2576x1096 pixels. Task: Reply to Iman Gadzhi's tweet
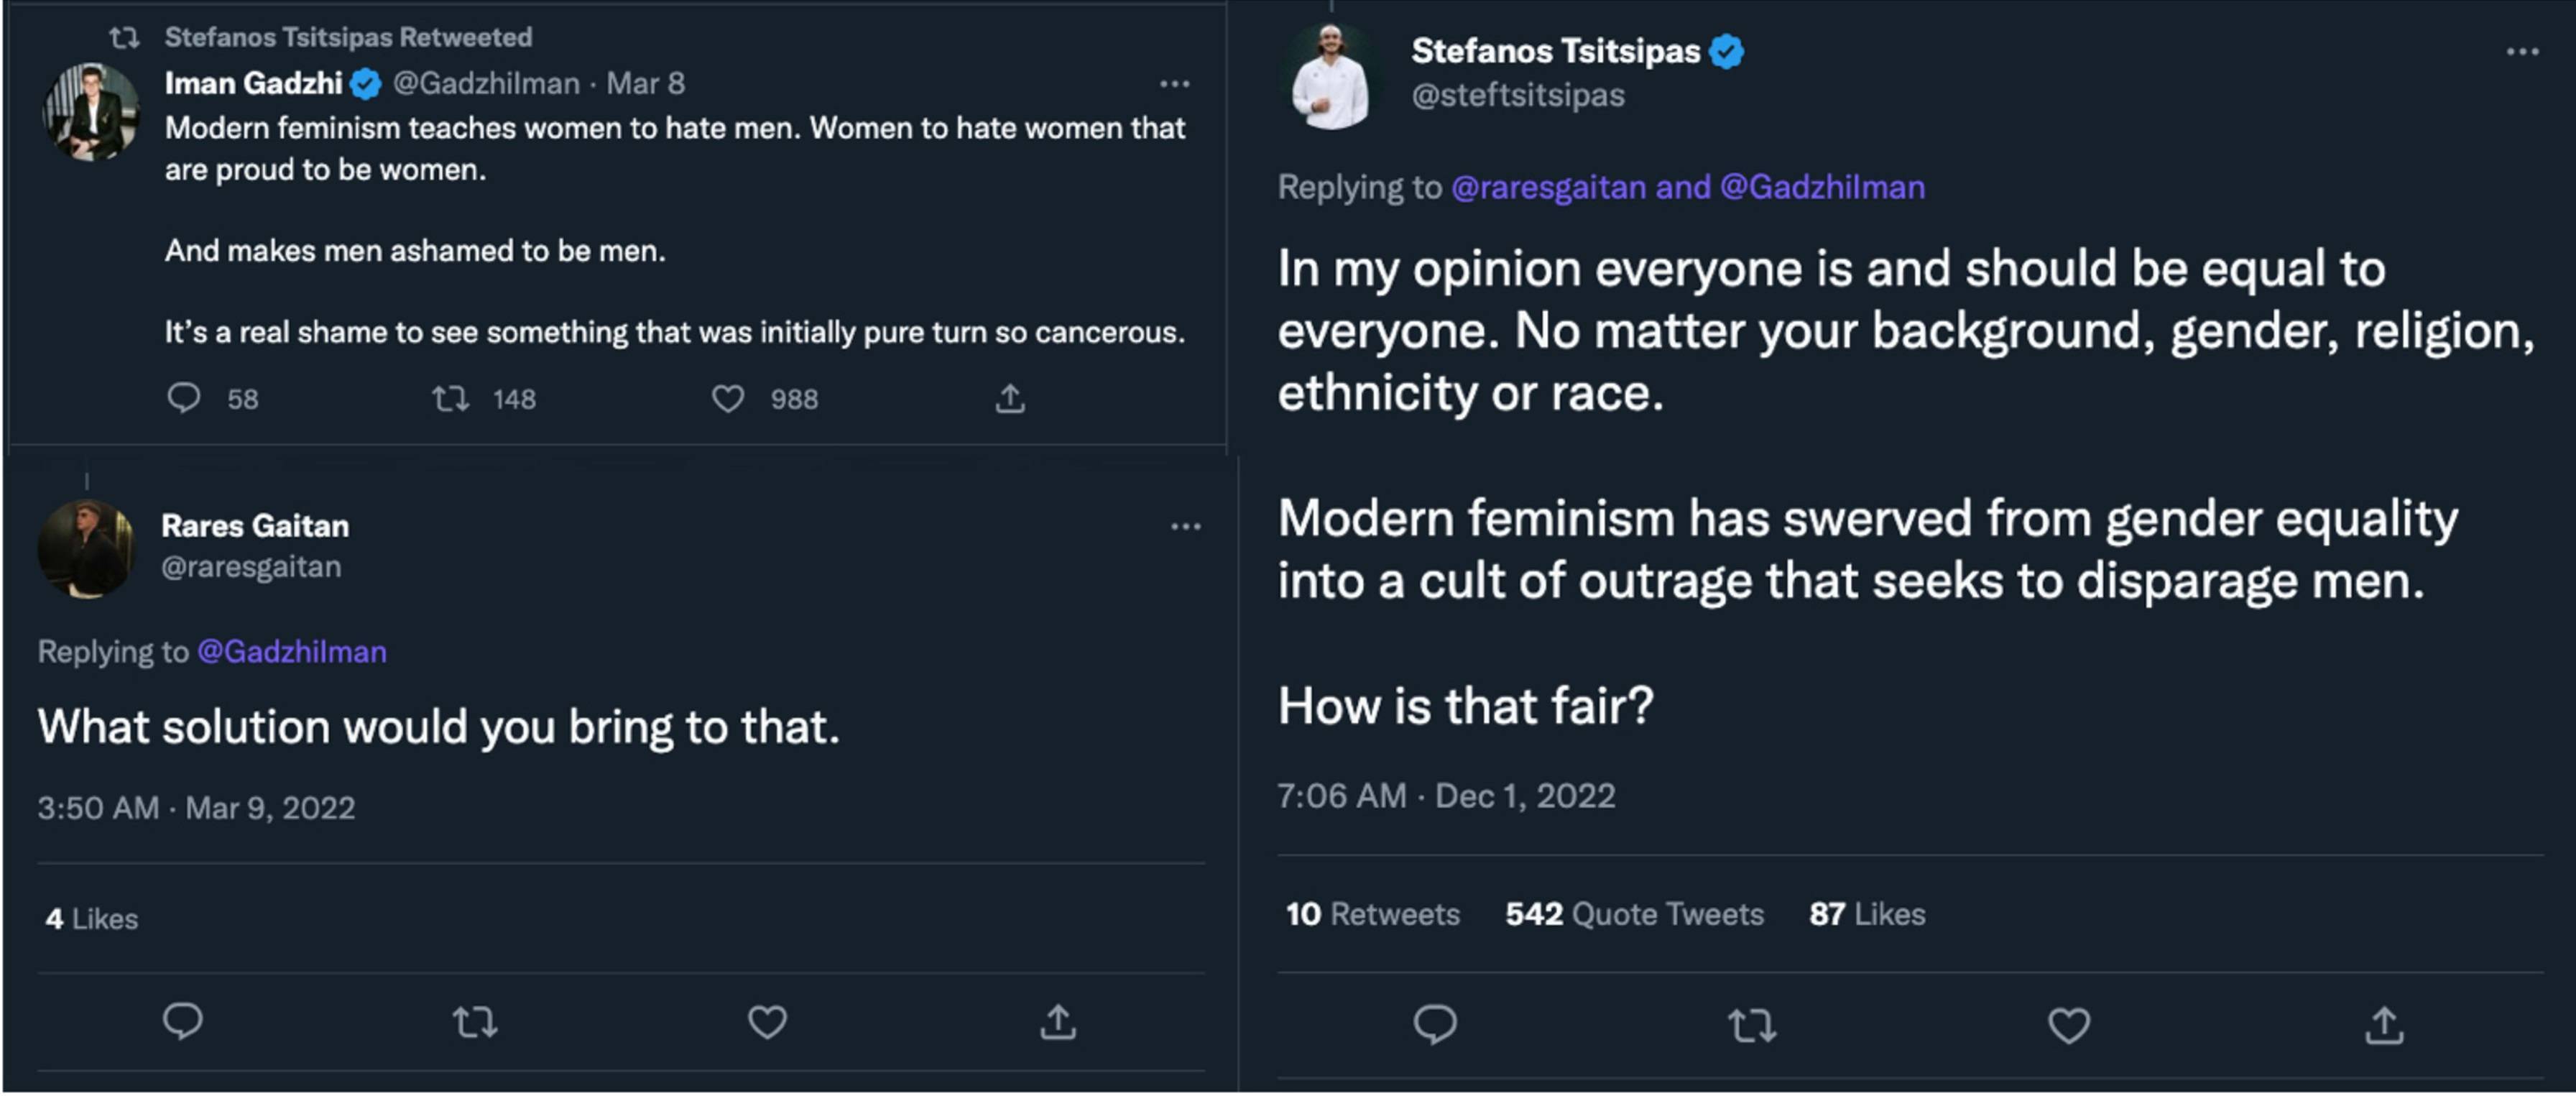point(184,398)
